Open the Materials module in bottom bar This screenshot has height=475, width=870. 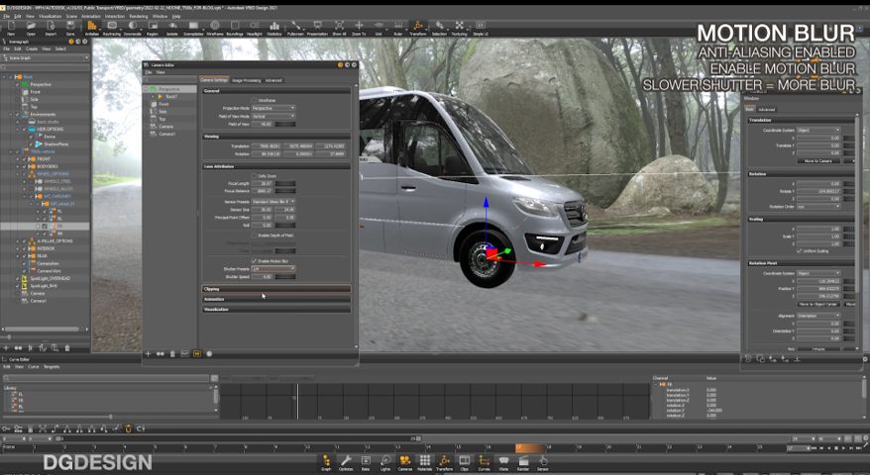pyautogui.click(x=424, y=461)
